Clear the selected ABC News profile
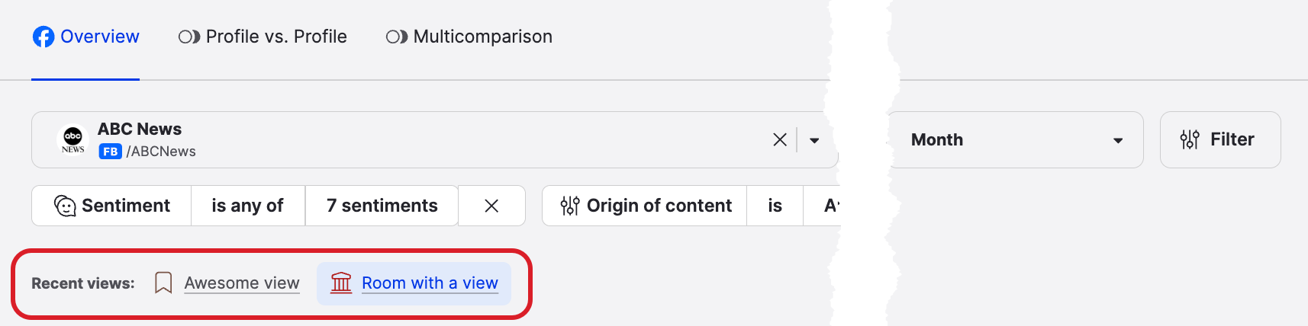This screenshot has width=1308, height=326. (x=779, y=139)
